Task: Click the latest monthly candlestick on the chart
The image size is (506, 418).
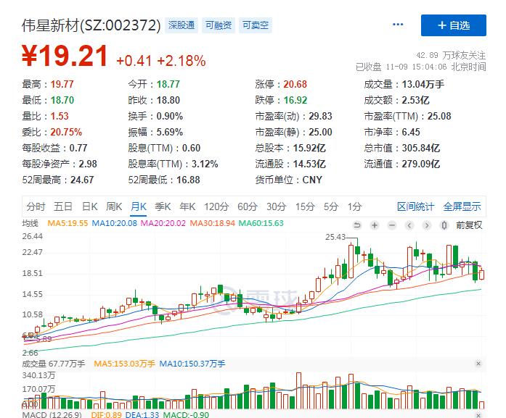Action: (481, 275)
